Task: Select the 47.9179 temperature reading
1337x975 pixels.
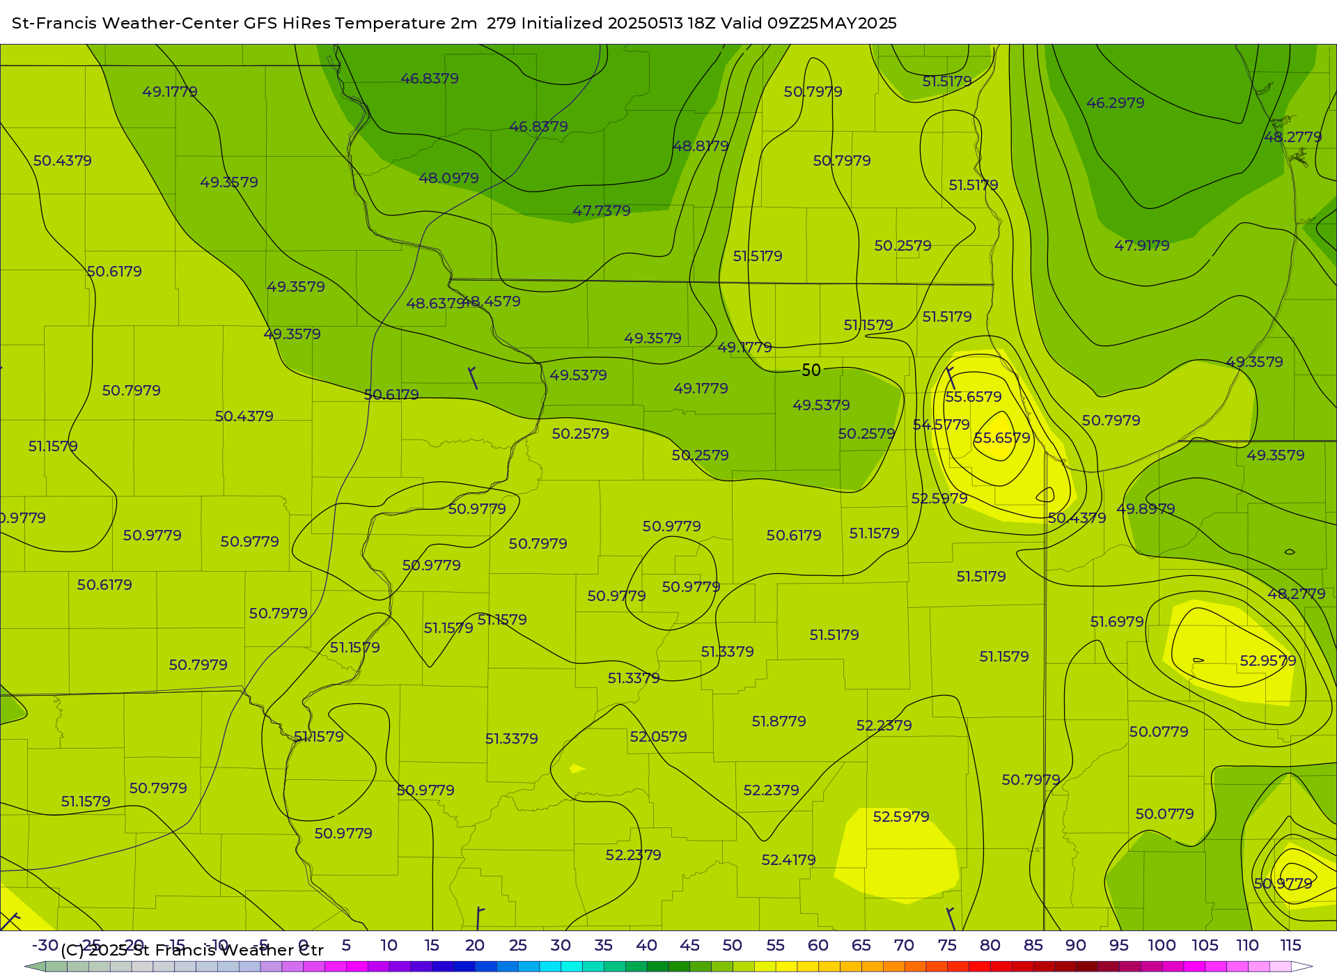Action: pyautogui.click(x=1142, y=246)
